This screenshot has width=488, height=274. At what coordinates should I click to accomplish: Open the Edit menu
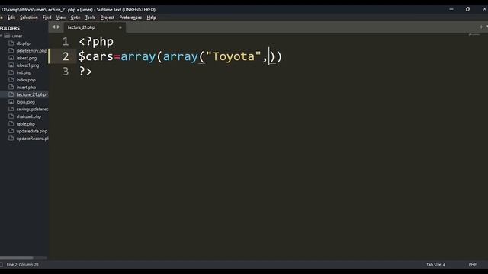click(x=11, y=18)
